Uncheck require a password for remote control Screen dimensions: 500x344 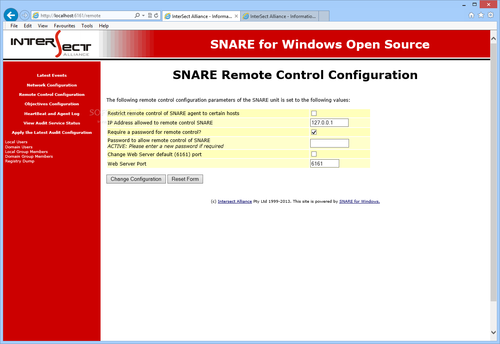coord(314,132)
